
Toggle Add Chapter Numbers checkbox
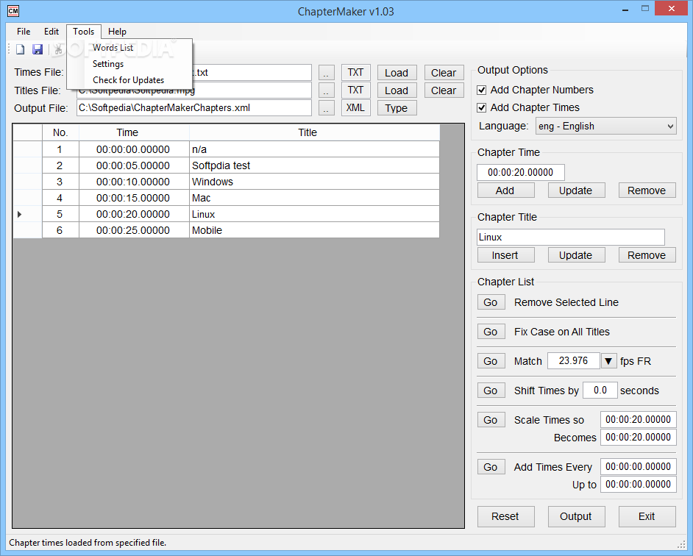pyautogui.click(x=482, y=90)
